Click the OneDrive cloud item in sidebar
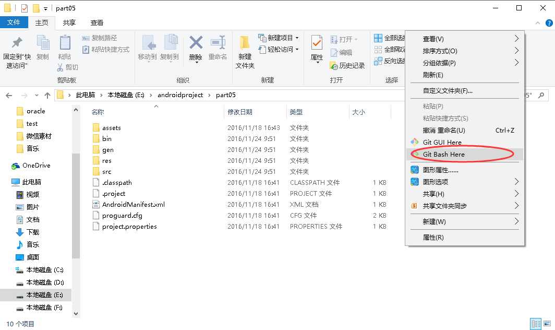This screenshot has width=555, height=330. click(31, 166)
